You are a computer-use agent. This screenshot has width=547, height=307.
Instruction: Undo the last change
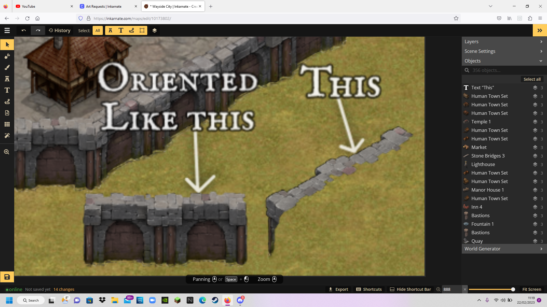click(24, 30)
